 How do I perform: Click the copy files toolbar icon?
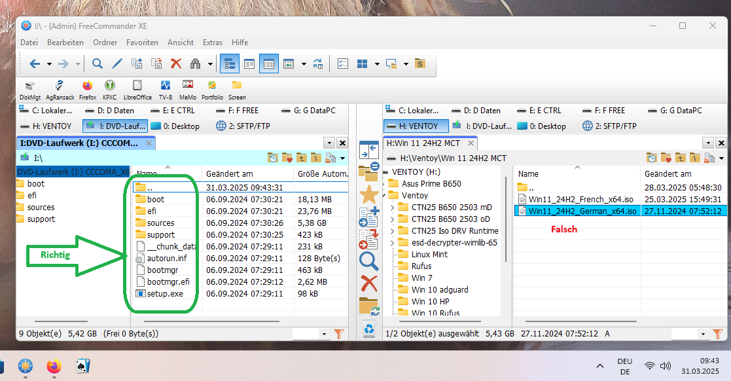pos(137,64)
